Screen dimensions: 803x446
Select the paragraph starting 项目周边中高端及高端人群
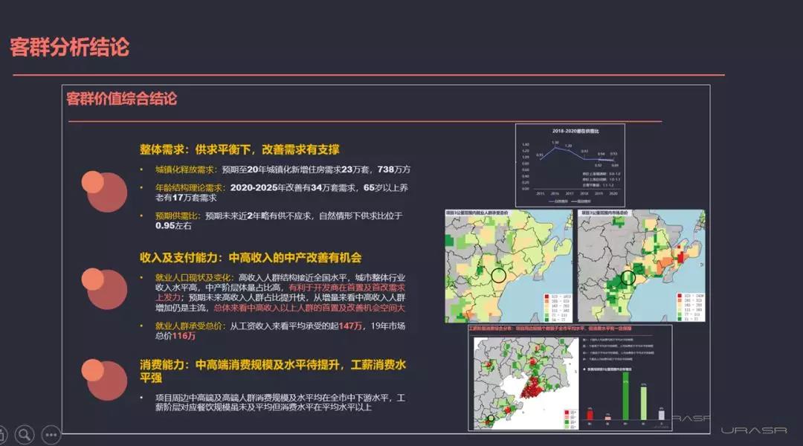point(280,402)
